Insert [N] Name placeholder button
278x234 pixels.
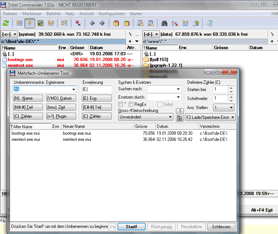[28, 98]
